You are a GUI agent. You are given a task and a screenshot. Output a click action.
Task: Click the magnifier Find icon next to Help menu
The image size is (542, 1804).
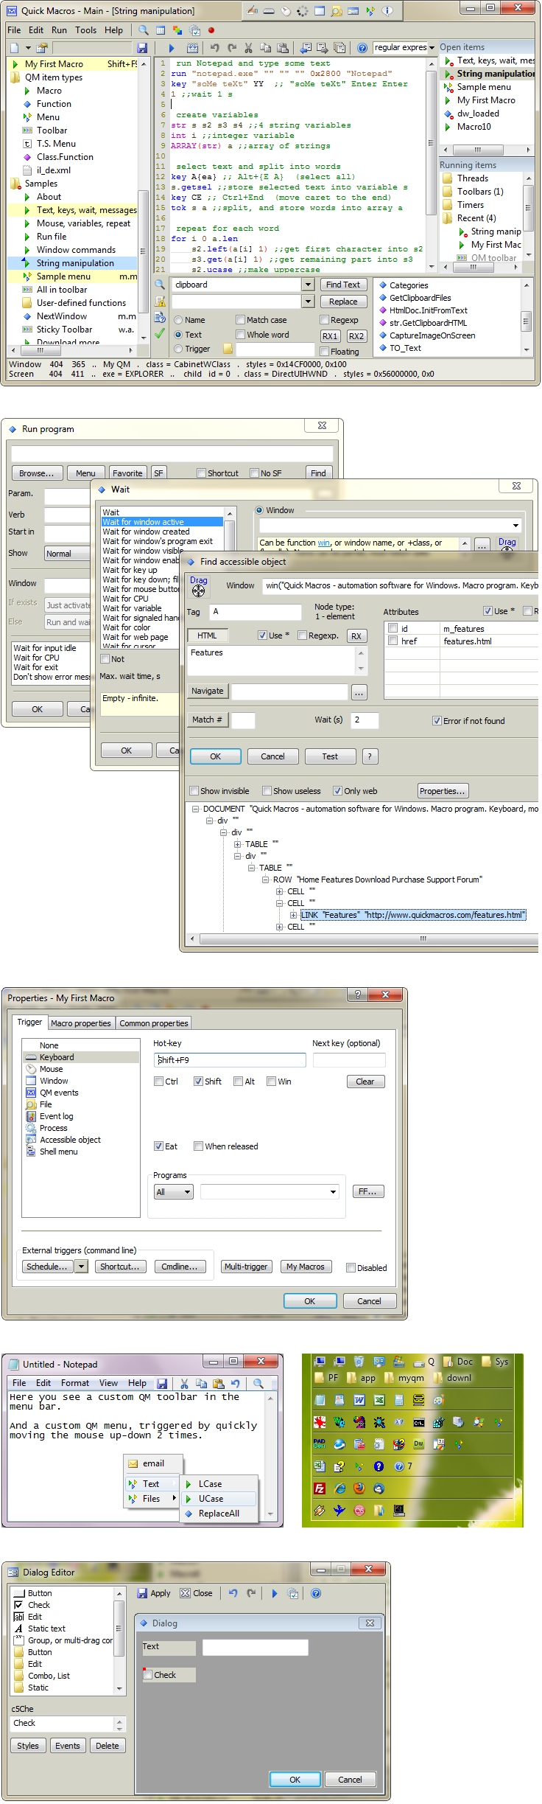[x=143, y=30]
